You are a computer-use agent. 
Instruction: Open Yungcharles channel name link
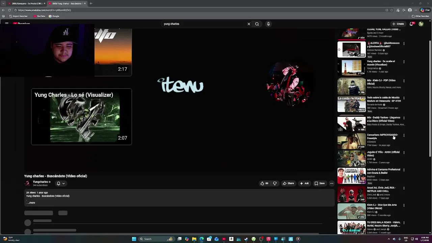click(x=40, y=182)
